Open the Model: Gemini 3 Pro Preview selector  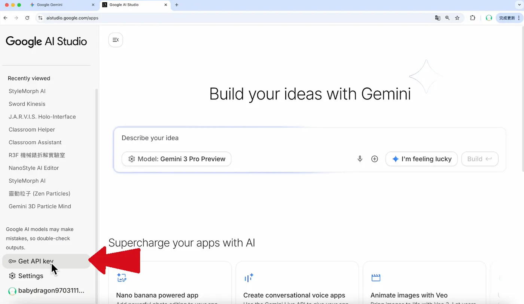click(176, 159)
